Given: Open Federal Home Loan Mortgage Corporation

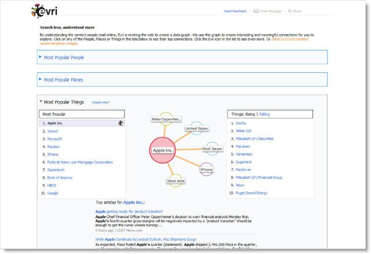Looking at the screenshot, I should (x=80, y=162).
